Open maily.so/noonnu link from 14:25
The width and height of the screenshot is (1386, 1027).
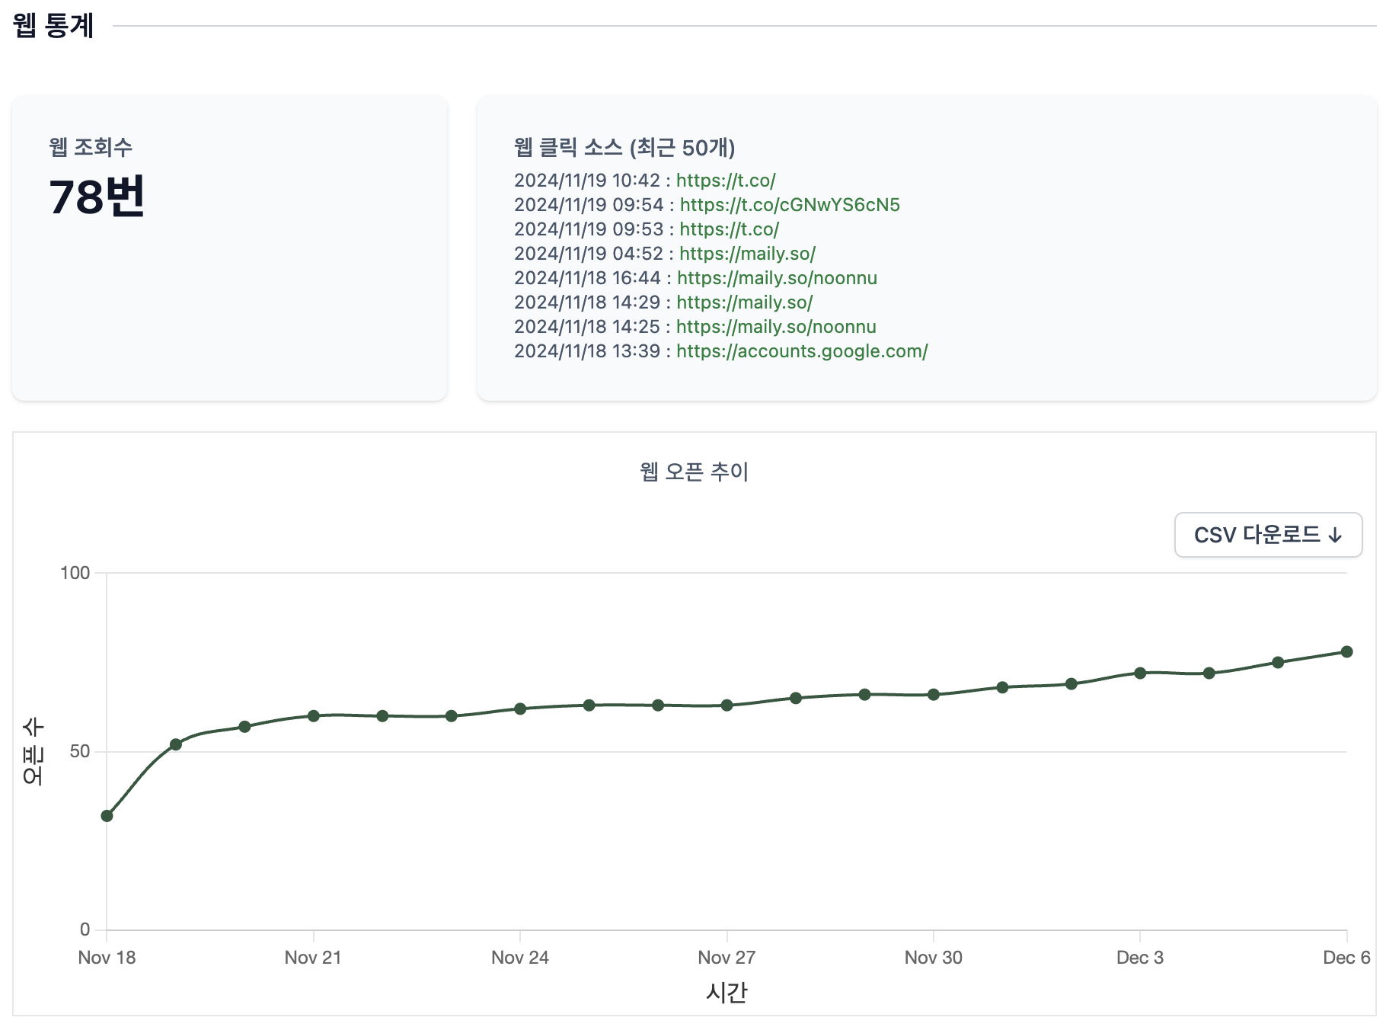point(776,327)
